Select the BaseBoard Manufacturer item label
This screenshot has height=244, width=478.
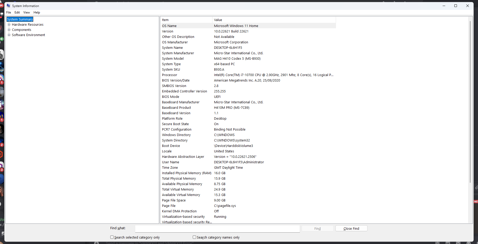[x=181, y=102]
